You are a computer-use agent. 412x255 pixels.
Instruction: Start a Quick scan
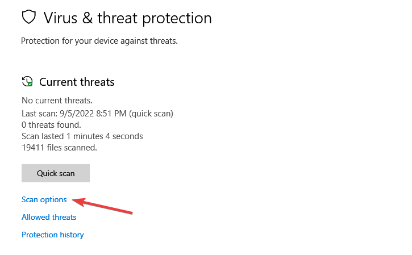(x=56, y=173)
